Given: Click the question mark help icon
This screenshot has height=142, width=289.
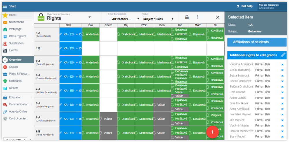Looking at the screenshot, I should 238,6.
